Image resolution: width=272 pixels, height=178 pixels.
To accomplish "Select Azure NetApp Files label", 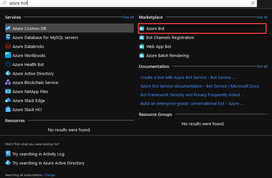I will [30, 92].
